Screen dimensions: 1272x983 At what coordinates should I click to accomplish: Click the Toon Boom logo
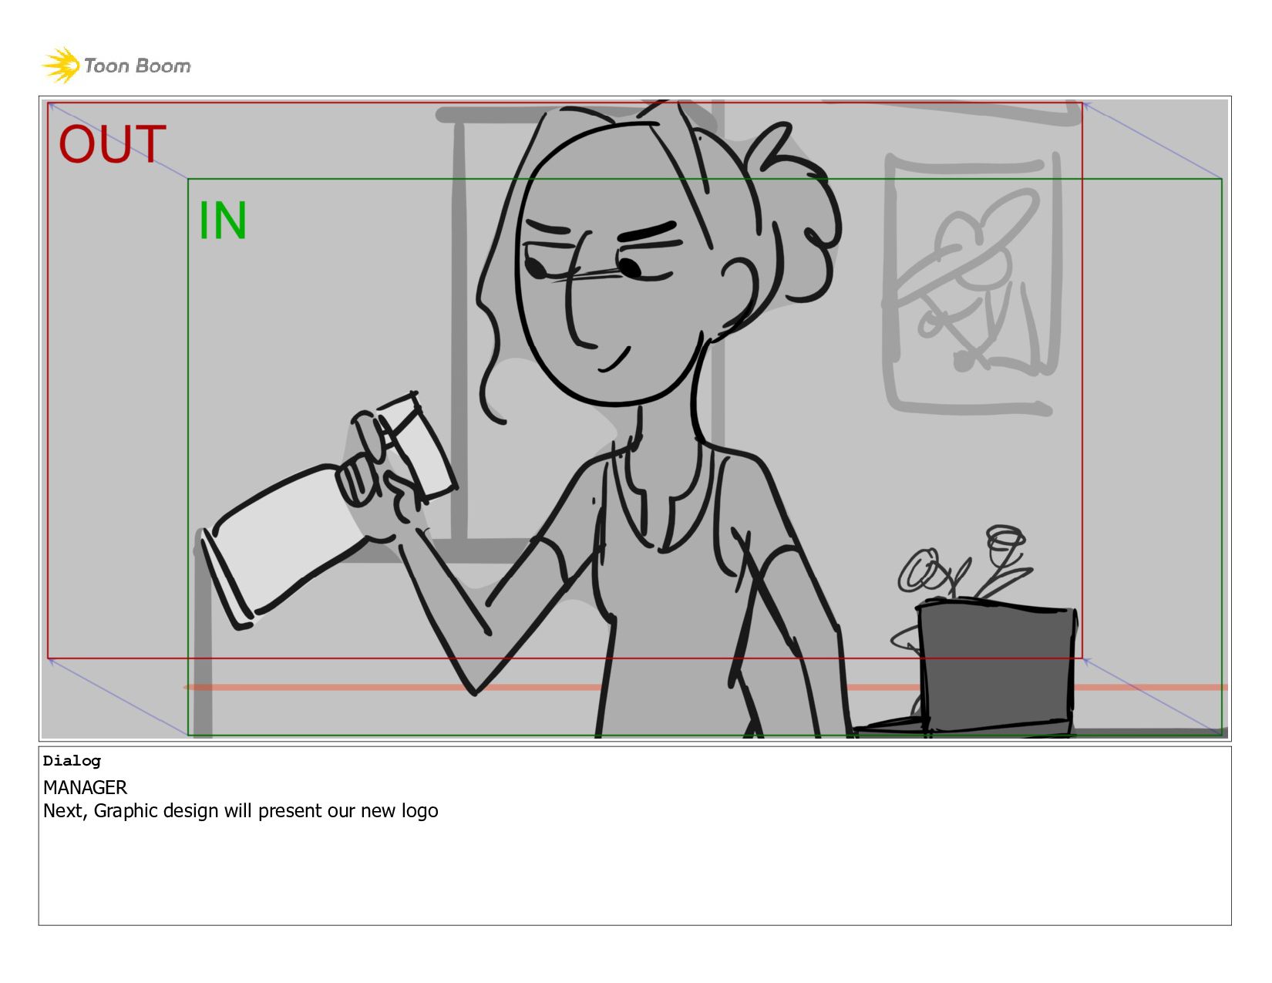pyautogui.click(x=116, y=66)
